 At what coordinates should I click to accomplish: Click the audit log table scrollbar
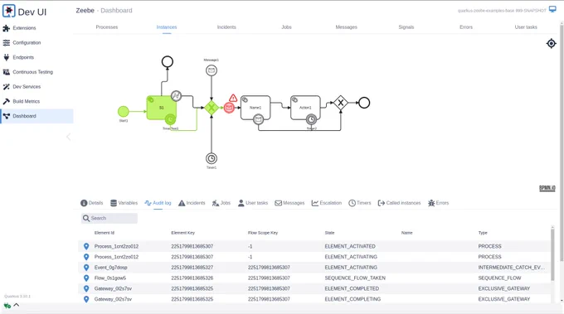[x=552, y=254]
